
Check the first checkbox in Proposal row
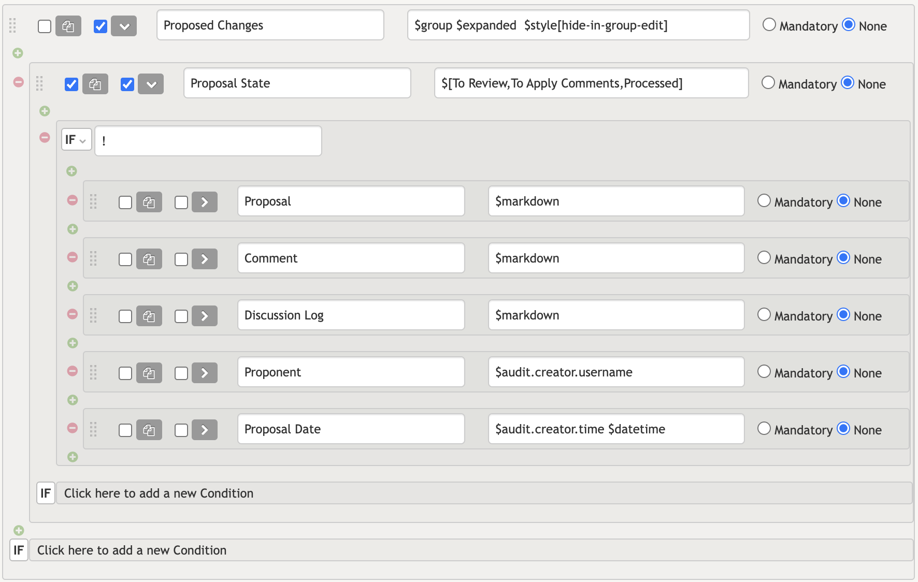[x=125, y=202]
